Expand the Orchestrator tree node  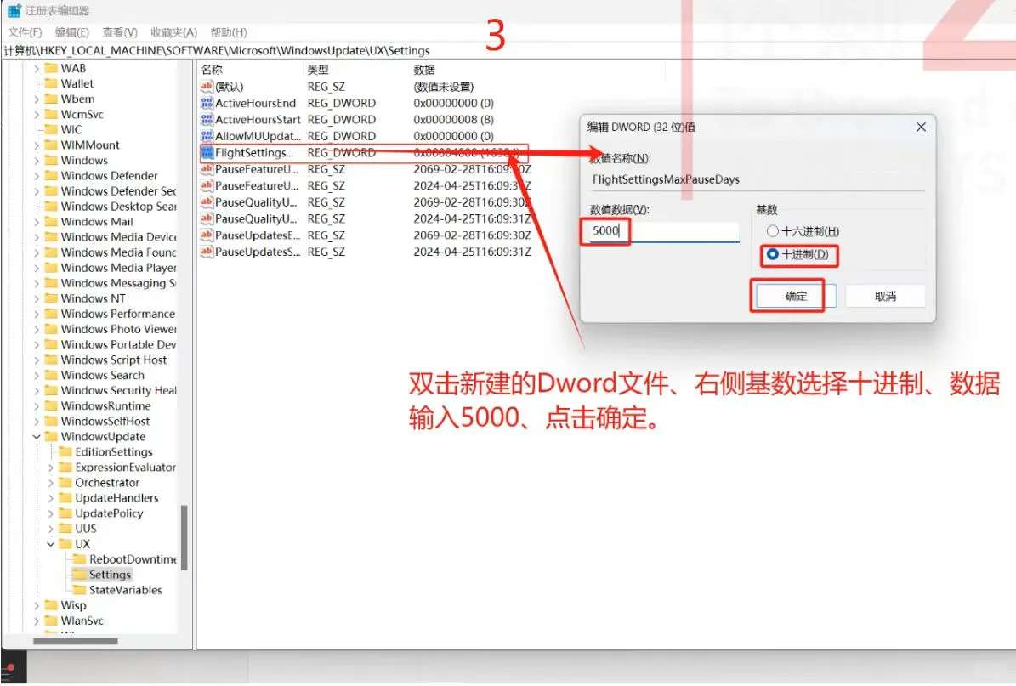click(x=50, y=483)
